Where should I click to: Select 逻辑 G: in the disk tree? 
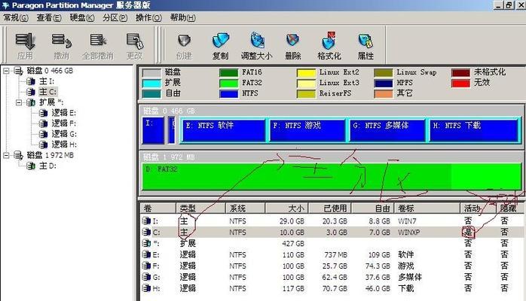pos(64,134)
